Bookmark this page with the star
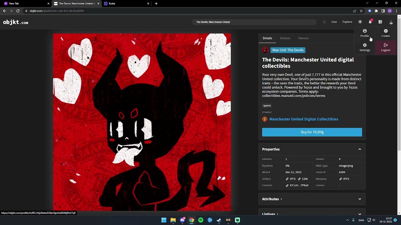The height and width of the screenshot is (225, 401). click(x=361, y=11)
